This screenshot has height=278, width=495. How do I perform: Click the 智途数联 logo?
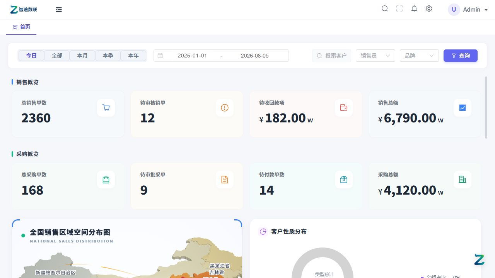coord(24,10)
